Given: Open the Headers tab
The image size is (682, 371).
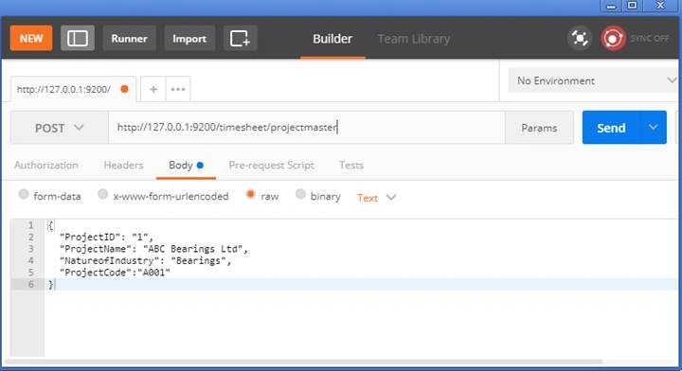Looking at the screenshot, I should 123,165.
